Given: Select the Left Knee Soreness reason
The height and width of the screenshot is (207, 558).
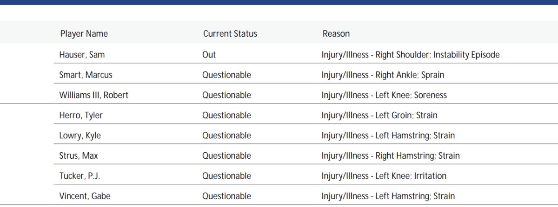Looking at the screenshot, I should click(x=384, y=95).
